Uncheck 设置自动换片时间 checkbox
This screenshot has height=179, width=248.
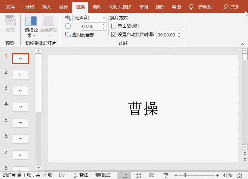113,35
